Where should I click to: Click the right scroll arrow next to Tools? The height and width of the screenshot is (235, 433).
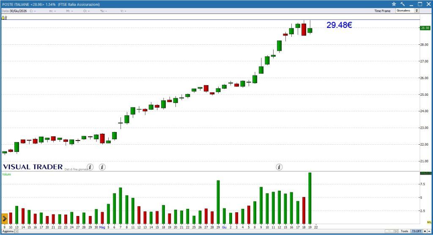(396, 231)
